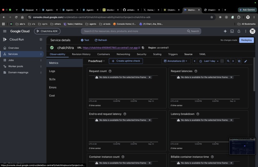Open the chalchitra run.app URL link
Viewport: 258px width, 167px height.
coord(111,48)
